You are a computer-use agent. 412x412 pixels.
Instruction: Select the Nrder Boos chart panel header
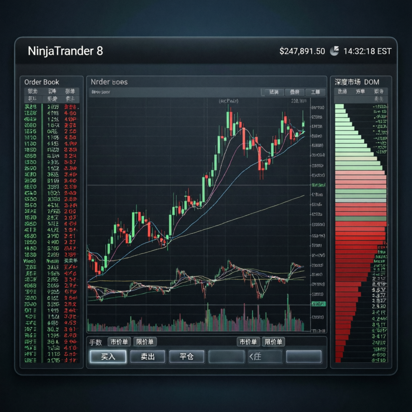coord(109,82)
